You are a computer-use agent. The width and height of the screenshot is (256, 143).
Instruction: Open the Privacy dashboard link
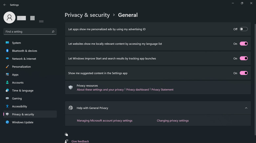click(x=138, y=89)
